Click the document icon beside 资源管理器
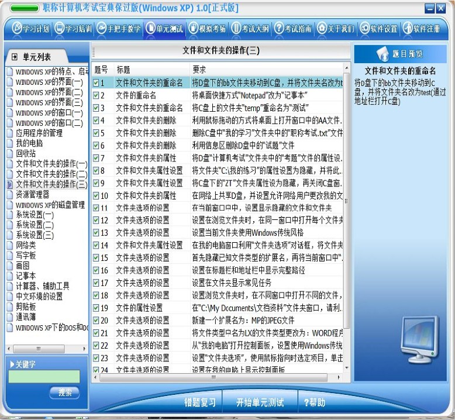This screenshot has height=420, width=455. 10,194
